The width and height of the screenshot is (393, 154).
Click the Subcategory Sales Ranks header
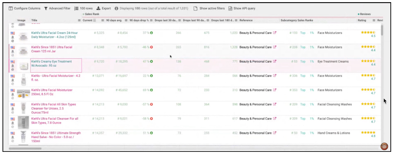[297, 20]
